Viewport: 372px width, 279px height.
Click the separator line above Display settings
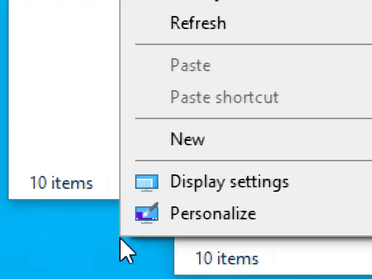[254, 160]
